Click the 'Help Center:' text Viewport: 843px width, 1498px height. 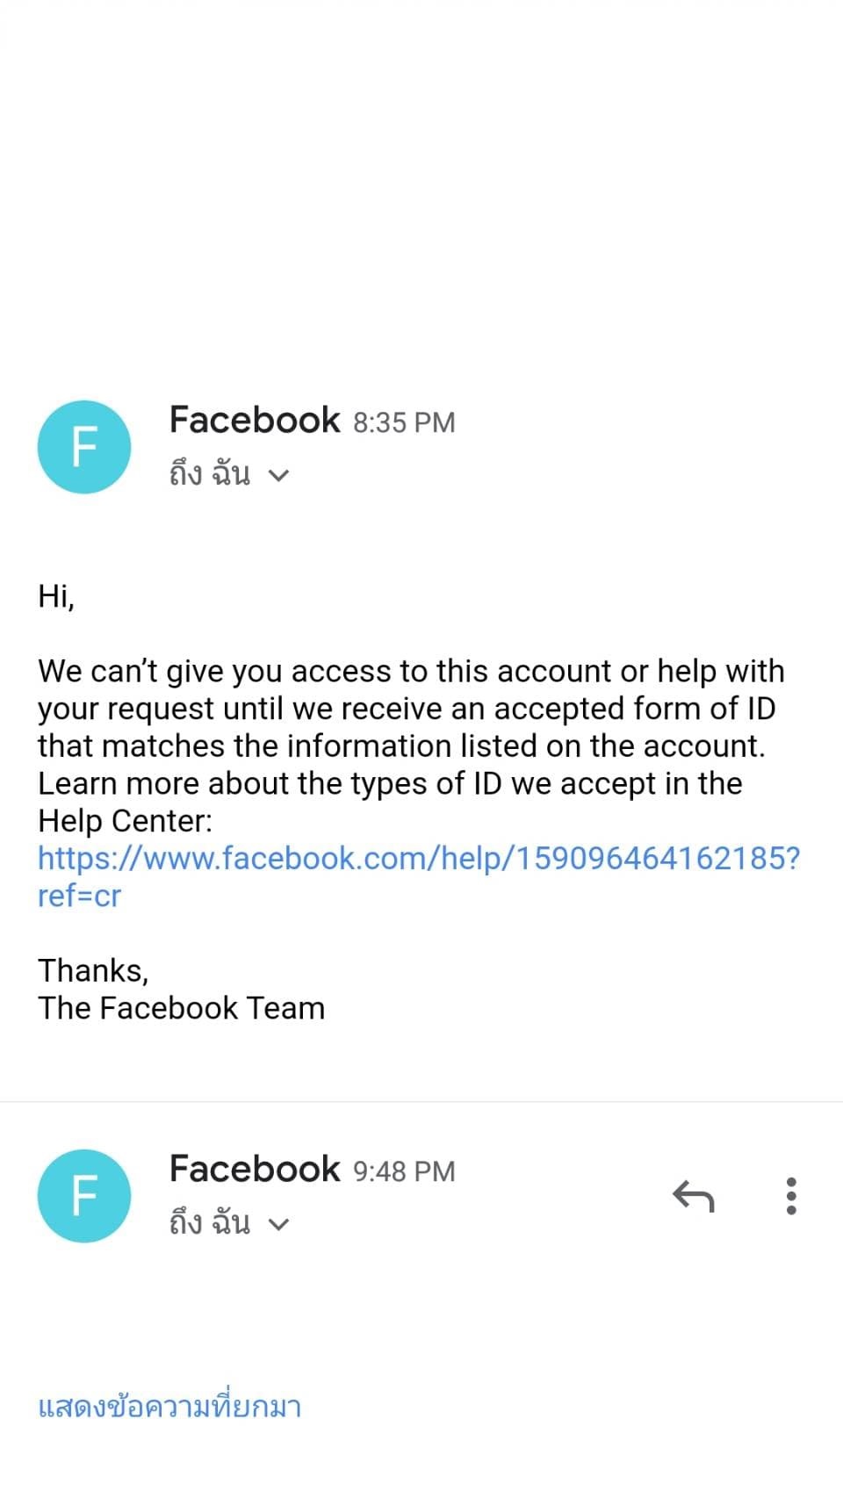125,821
